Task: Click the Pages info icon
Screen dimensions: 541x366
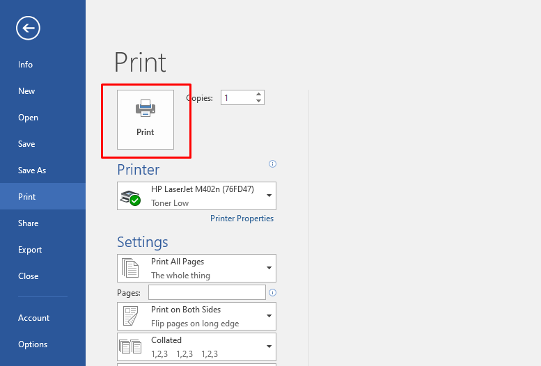Action: tap(272, 292)
